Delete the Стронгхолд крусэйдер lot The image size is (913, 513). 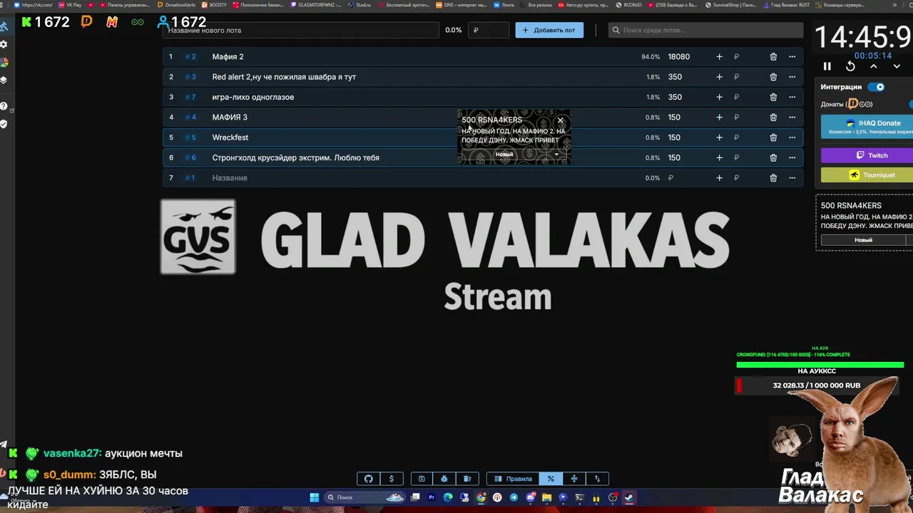[773, 157]
